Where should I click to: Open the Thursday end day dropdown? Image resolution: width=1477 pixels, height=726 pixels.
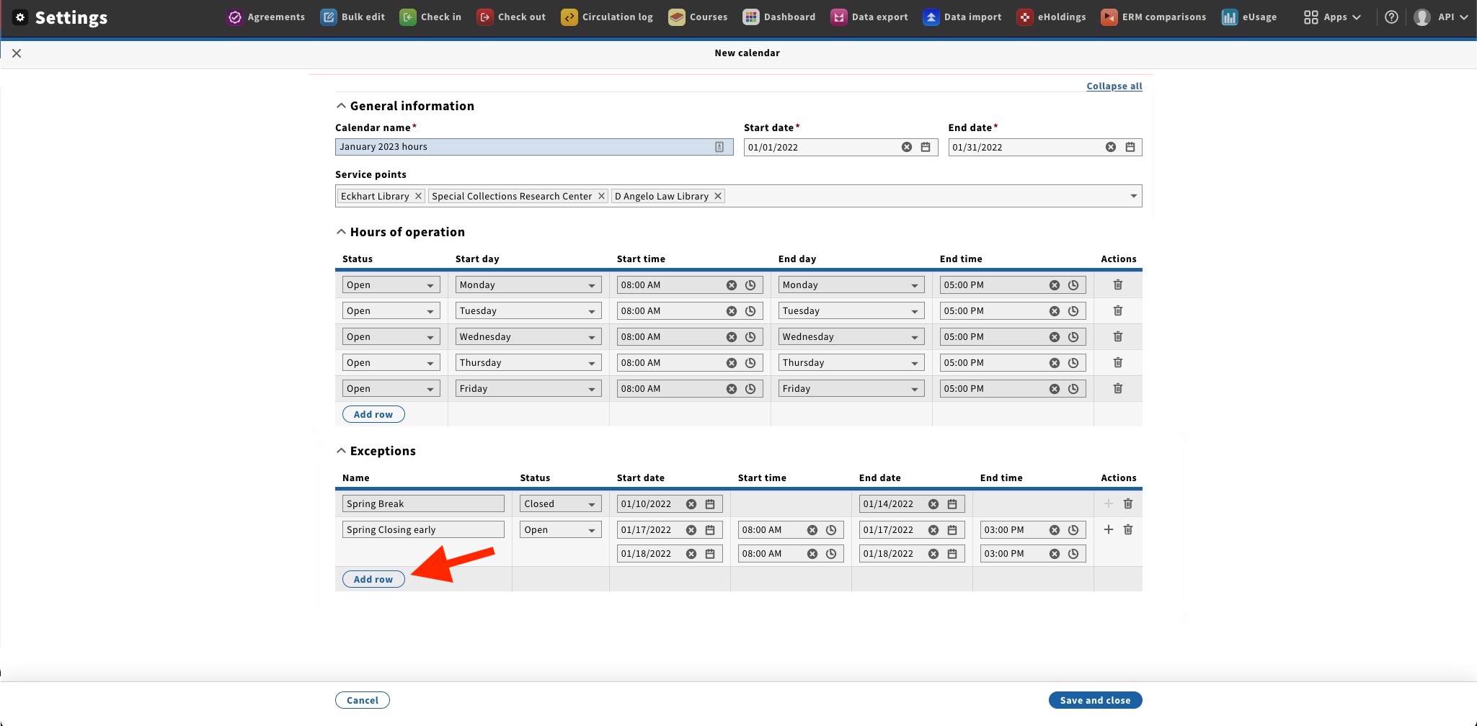(x=851, y=363)
